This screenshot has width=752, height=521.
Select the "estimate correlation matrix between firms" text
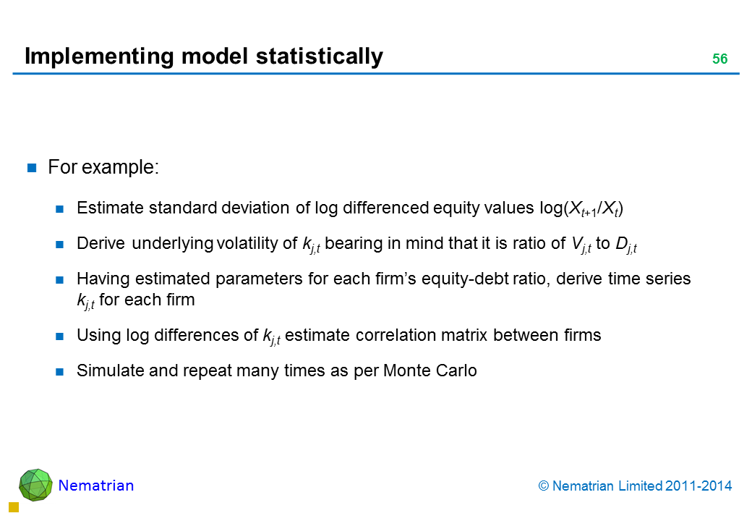click(x=443, y=335)
